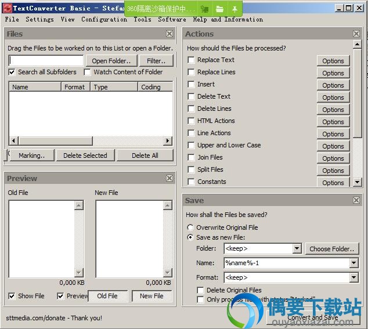
Task: Select Save as new File radio button
Action: point(190,237)
